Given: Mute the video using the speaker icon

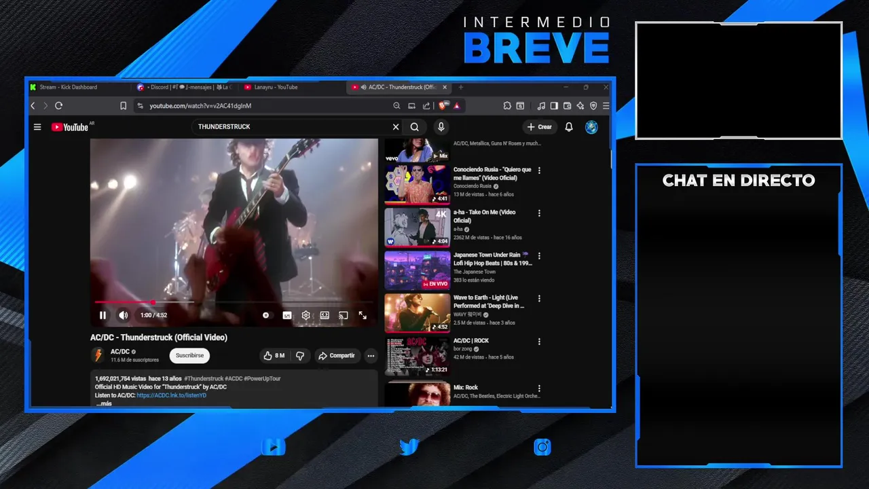Looking at the screenshot, I should (x=123, y=315).
